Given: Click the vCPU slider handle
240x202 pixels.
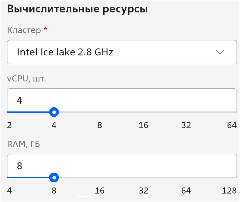Looking at the screenshot, I should tap(54, 112).
